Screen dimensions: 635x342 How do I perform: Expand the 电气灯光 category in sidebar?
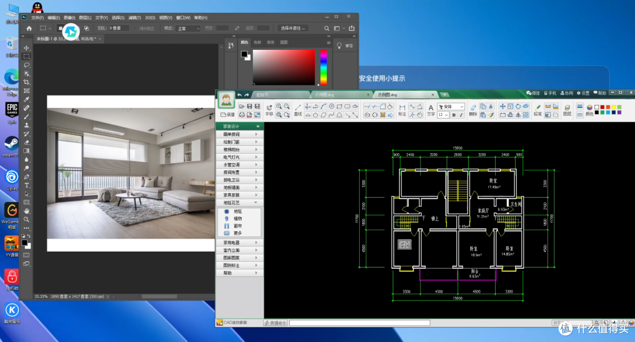click(x=240, y=157)
